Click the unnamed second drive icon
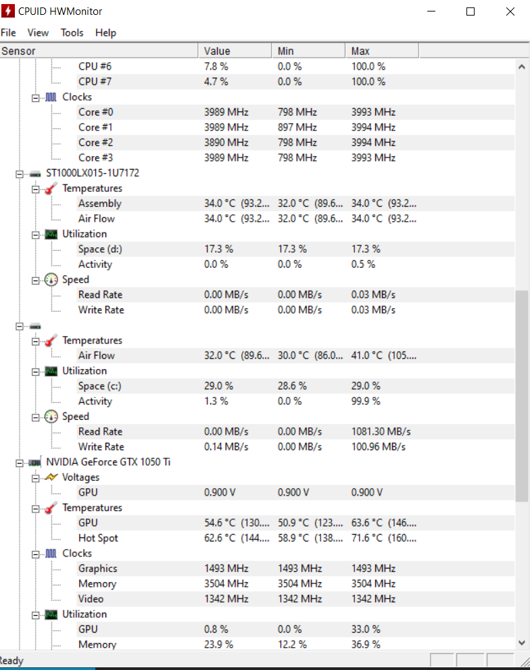Screen dimensions: 530x670 pyautogui.click(x=35, y=327)
